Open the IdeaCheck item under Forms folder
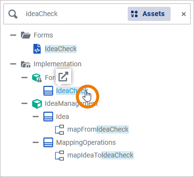Screen dimensions: 194x177 click(60, 49)
